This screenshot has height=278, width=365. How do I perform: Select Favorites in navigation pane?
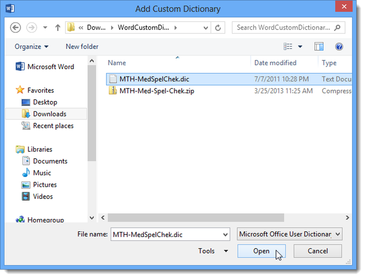(41, 90)
